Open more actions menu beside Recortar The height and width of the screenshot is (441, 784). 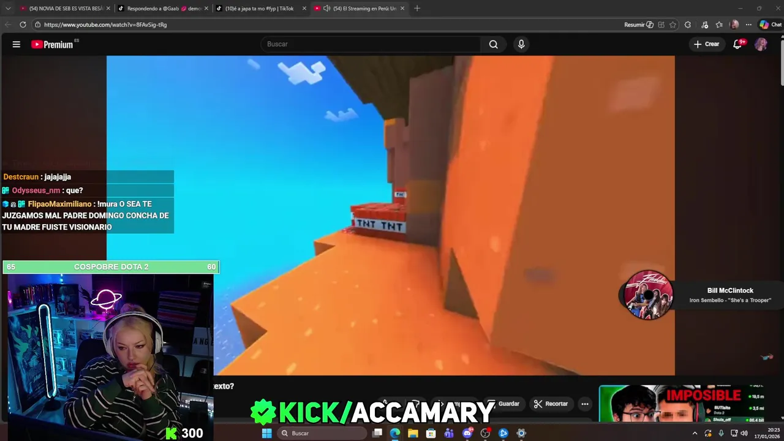pos(585,404)
